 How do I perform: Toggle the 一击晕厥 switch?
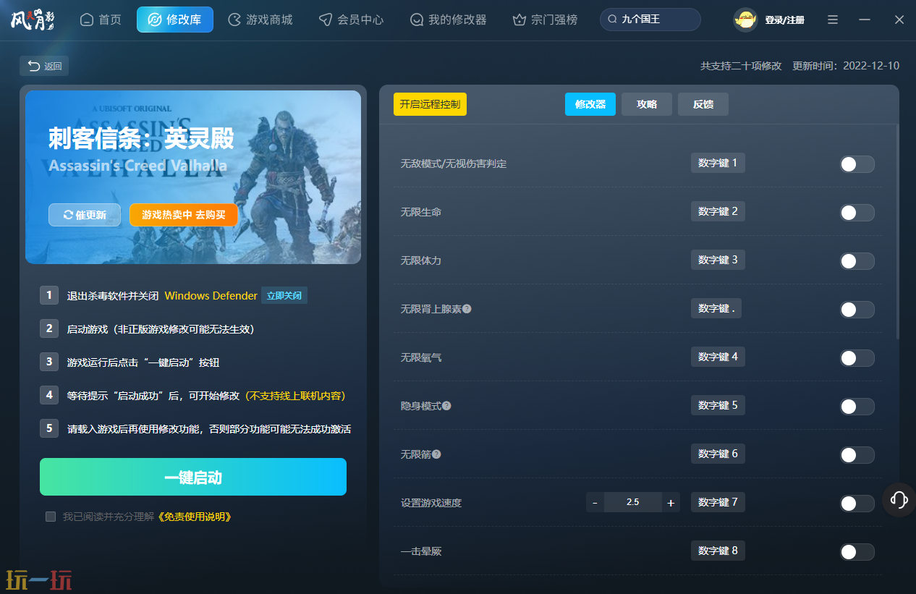click(857, 552)
